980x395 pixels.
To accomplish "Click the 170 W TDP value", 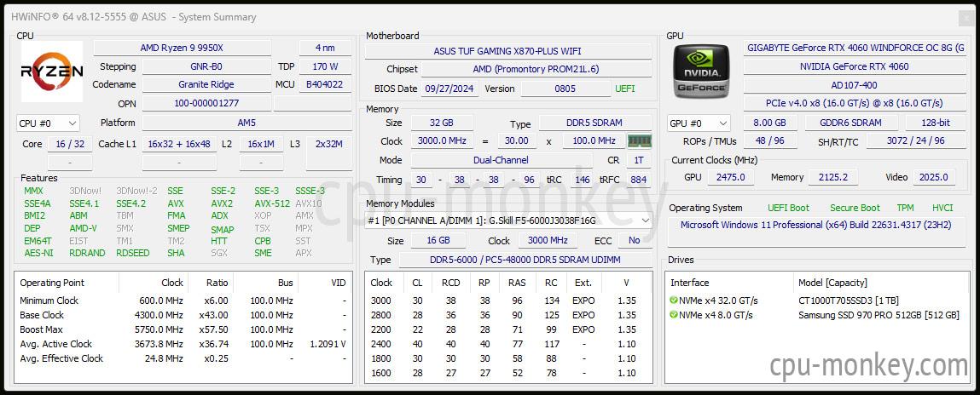I will [x=325, y=66].
